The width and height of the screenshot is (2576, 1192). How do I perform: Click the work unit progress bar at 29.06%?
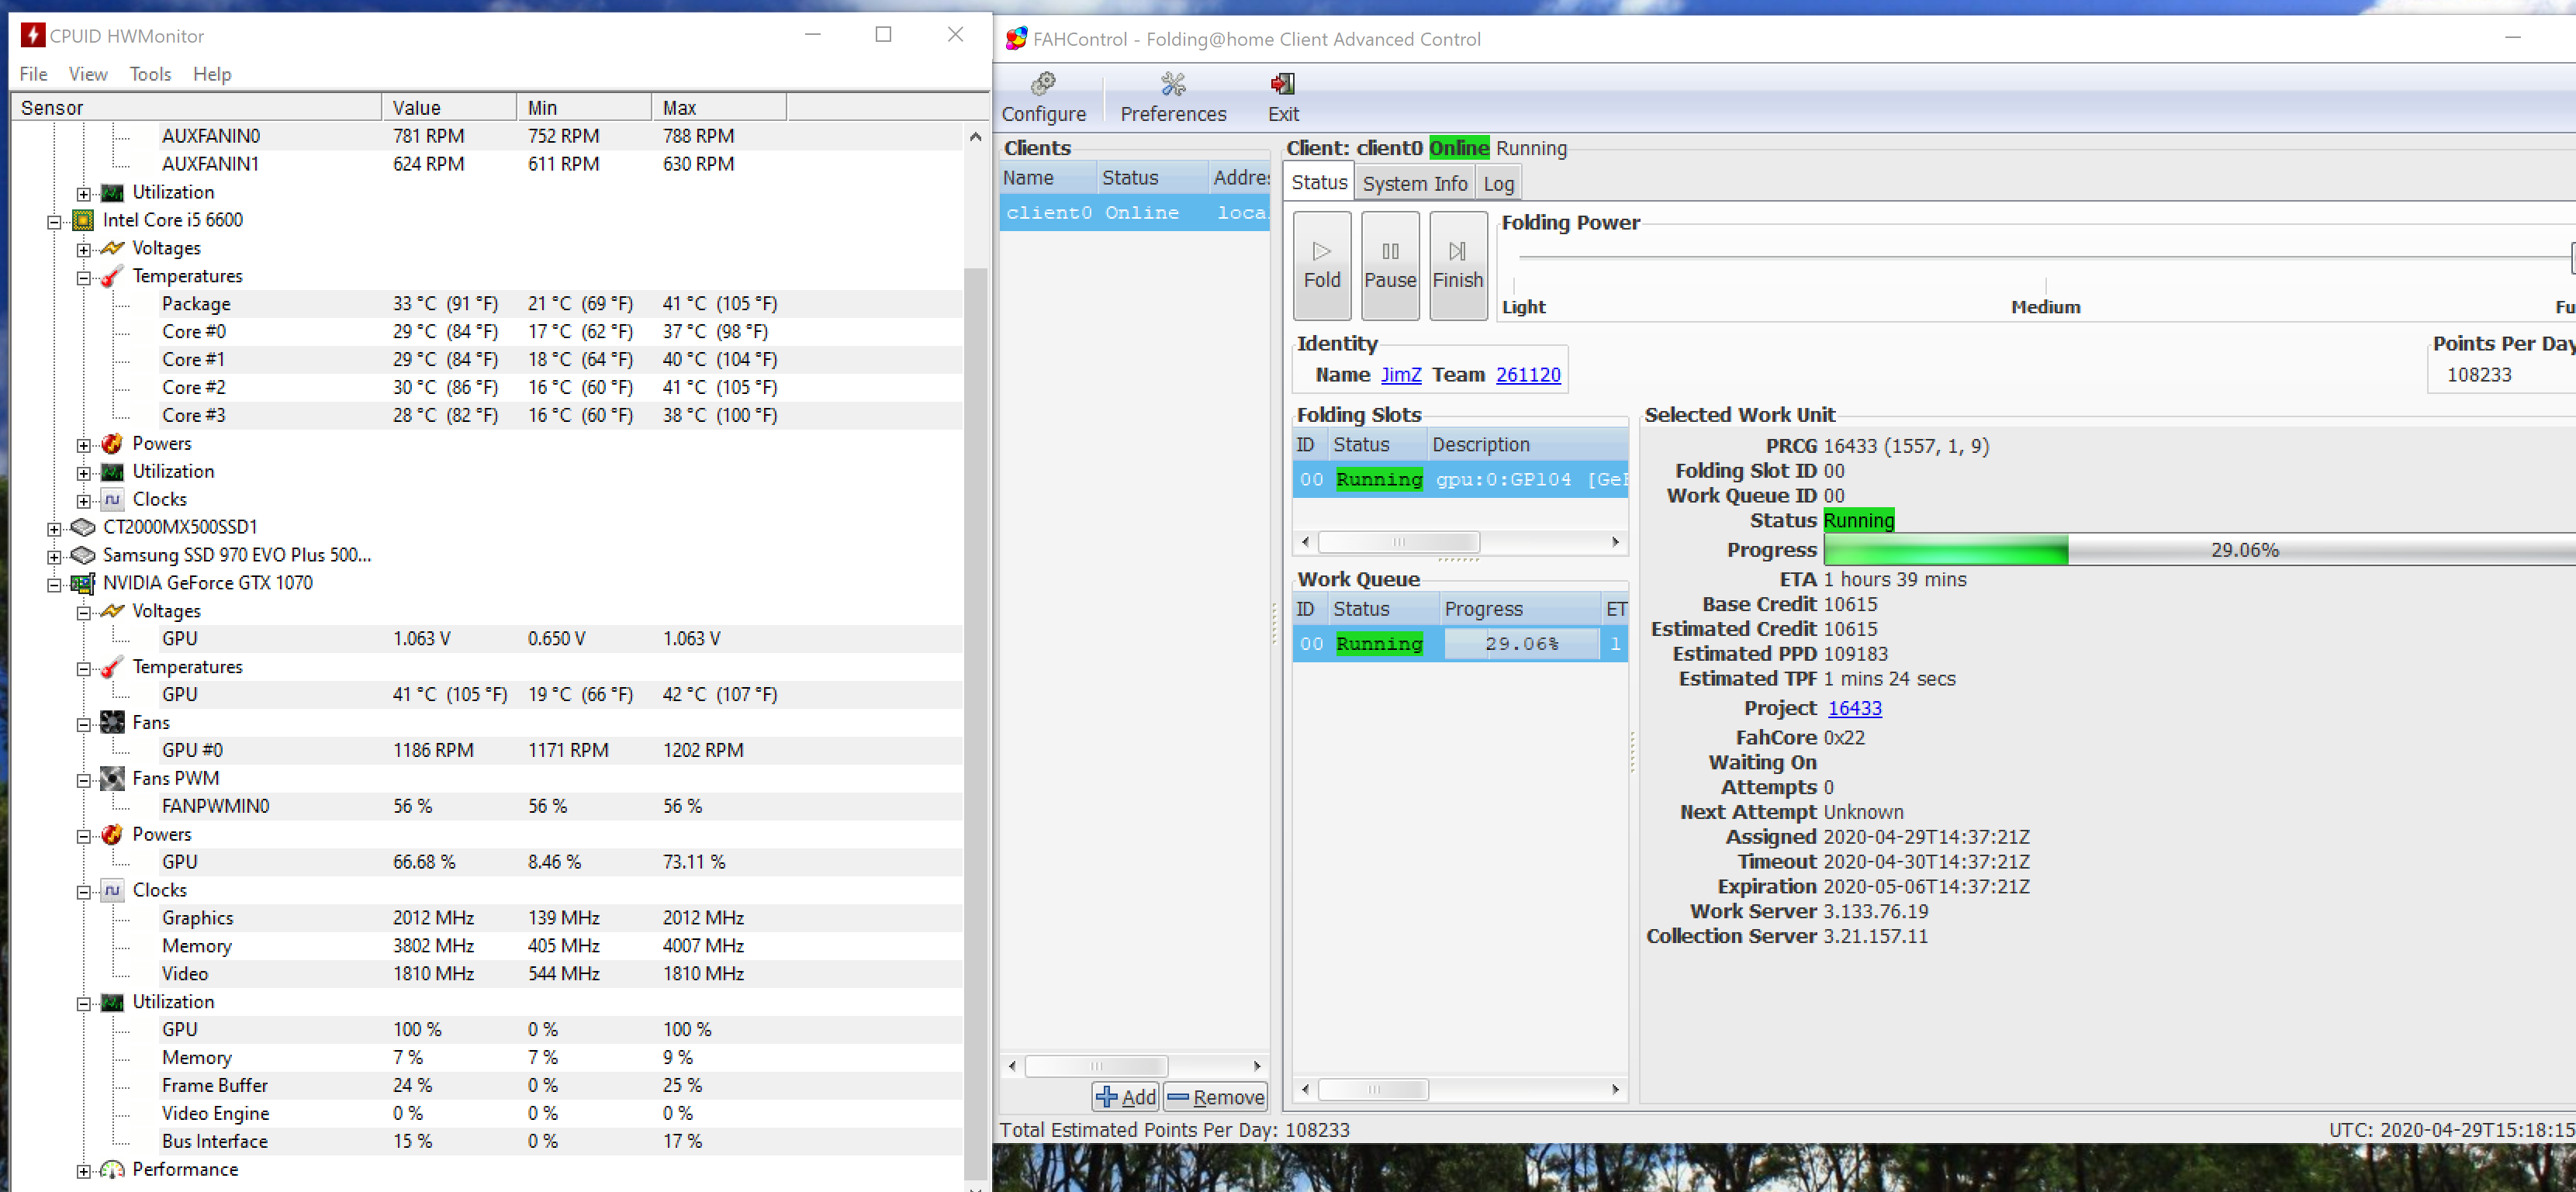click(x=2198, y=550)
